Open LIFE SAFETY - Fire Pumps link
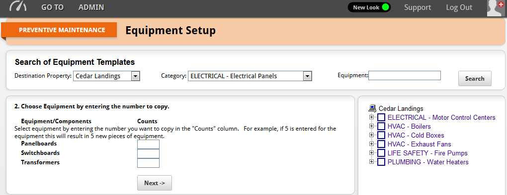 (x=427, y=153)
